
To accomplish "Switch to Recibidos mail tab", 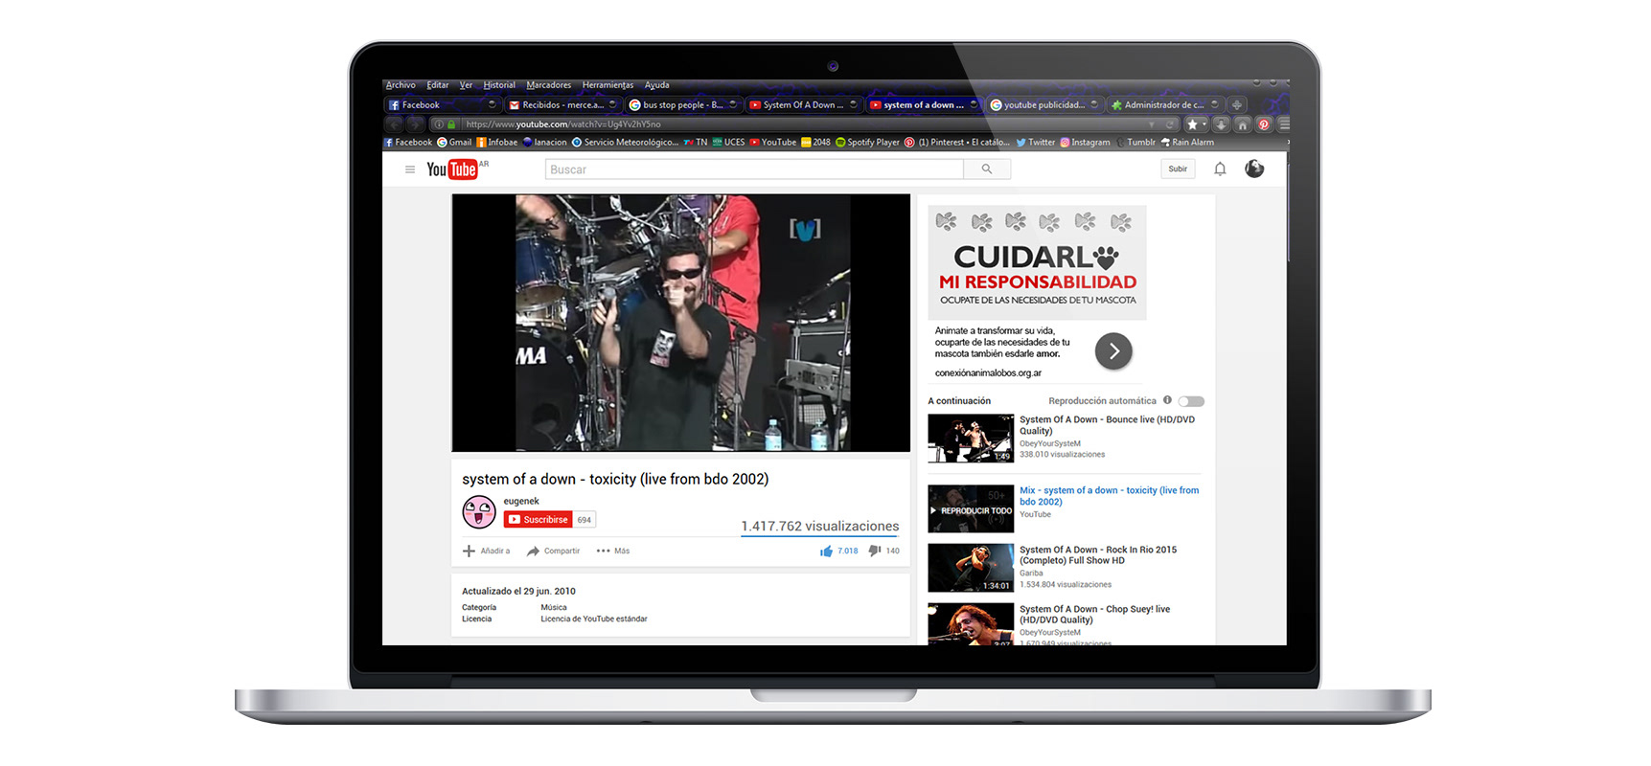I will coord(562,105).
